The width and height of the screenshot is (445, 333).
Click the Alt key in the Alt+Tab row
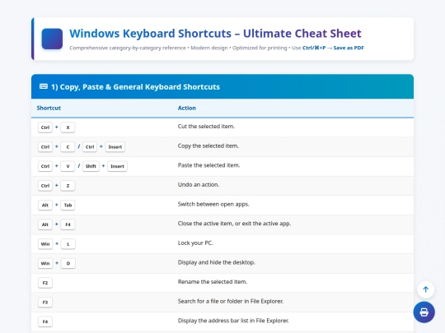pos(45,205)
